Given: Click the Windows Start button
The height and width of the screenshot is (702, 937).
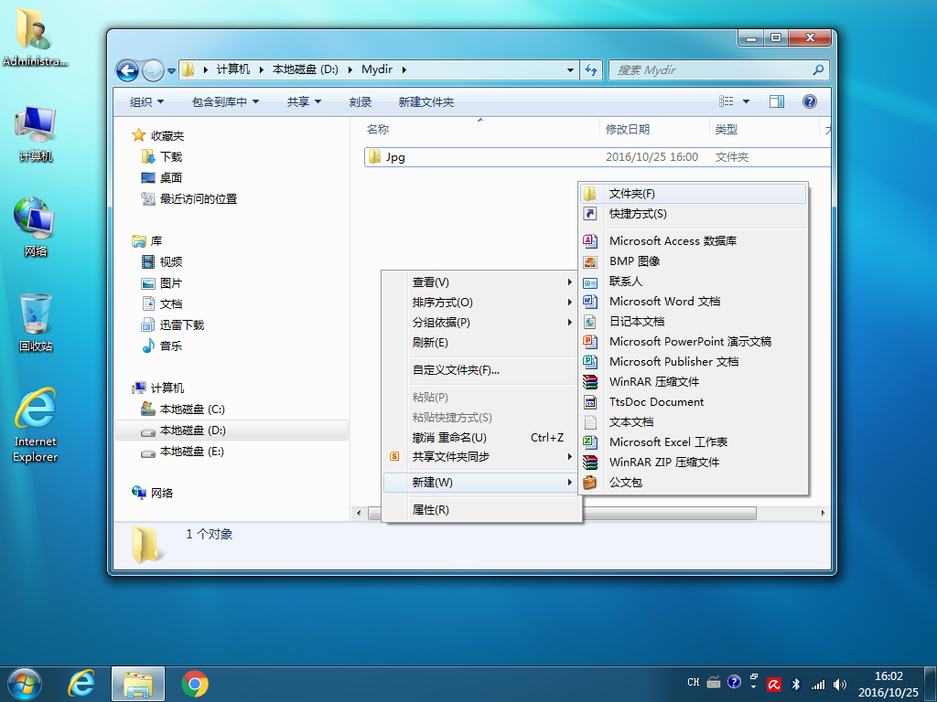Looking at the screenshot, I should click(25, 684).
